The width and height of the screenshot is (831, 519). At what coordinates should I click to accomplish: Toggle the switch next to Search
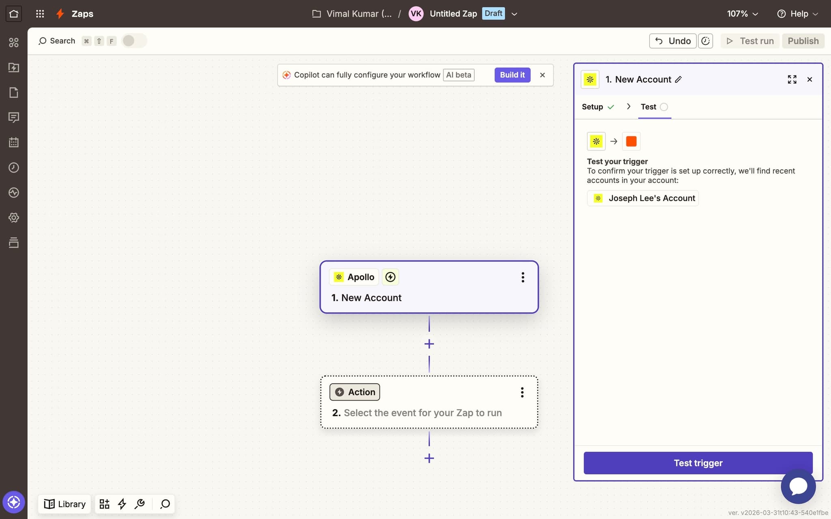(134, 41)
